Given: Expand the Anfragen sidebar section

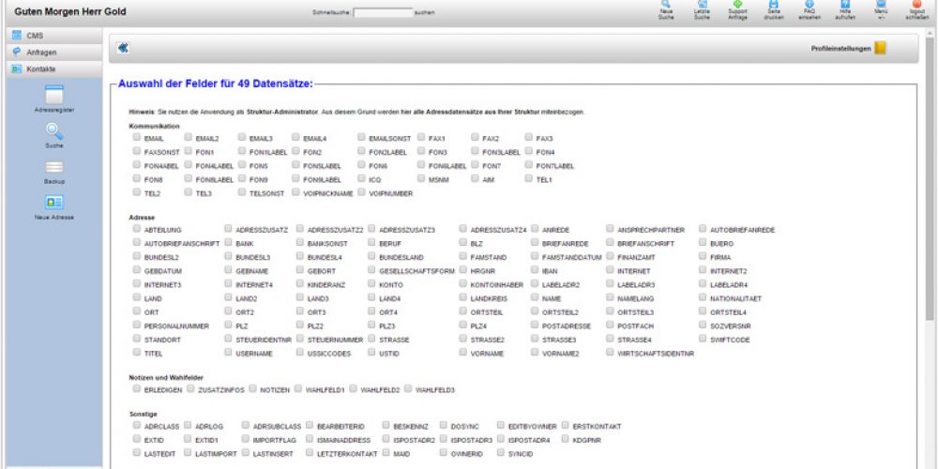Looking at the screenshot, I should (x=52, y=52).
